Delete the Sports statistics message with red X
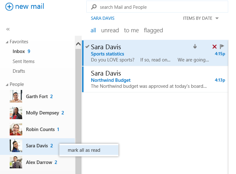Image resolution: width=236 pixels, height=174 pixels. click(214, 47)
